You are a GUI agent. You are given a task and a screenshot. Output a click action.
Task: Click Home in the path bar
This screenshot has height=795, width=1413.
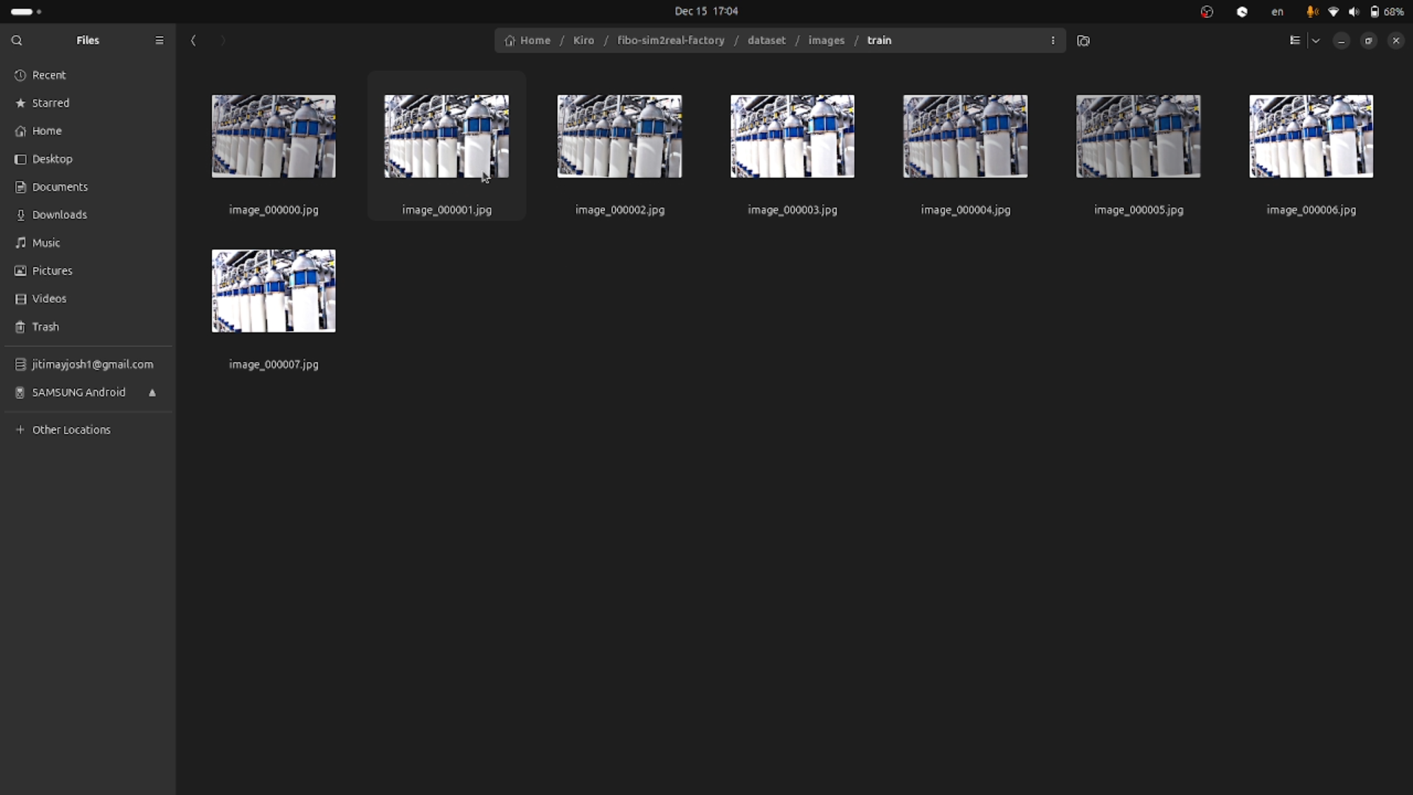534,40
